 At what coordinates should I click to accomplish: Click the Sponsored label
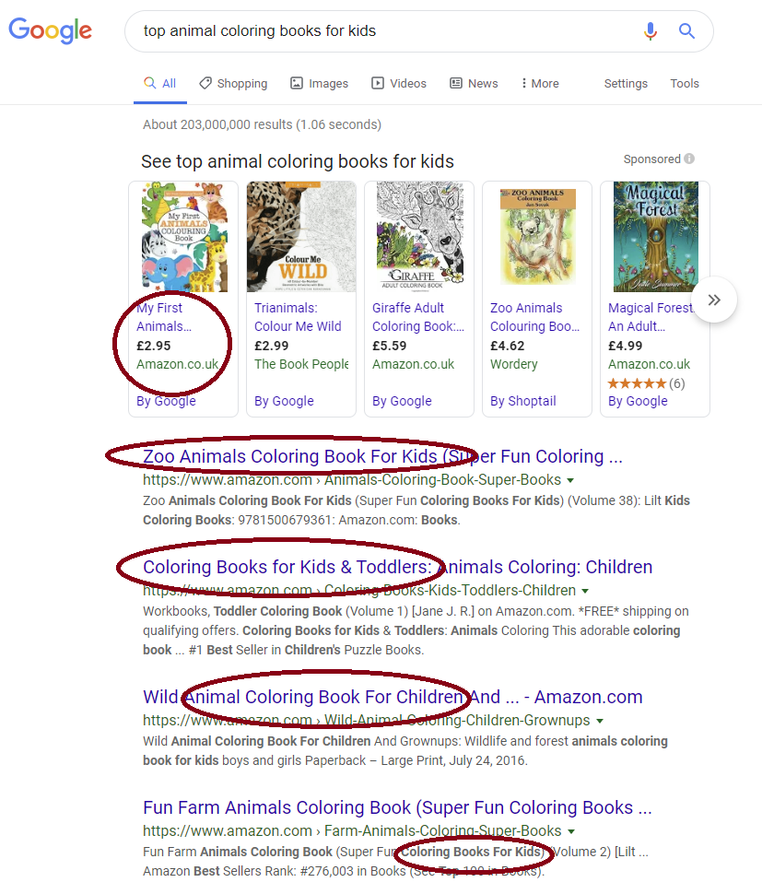pos(652,159)
